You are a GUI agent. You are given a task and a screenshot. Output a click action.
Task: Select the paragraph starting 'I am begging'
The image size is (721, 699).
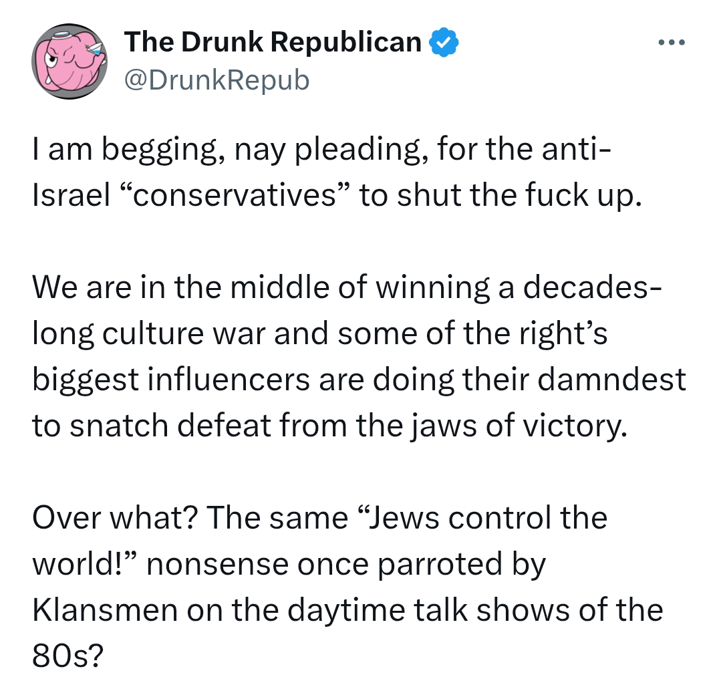click(337, 172)
